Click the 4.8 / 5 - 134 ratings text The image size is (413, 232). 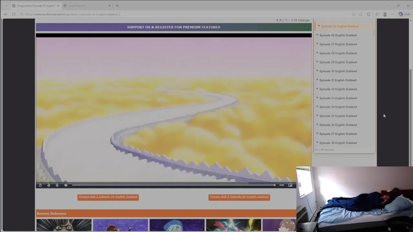click(x=293, y=20)
